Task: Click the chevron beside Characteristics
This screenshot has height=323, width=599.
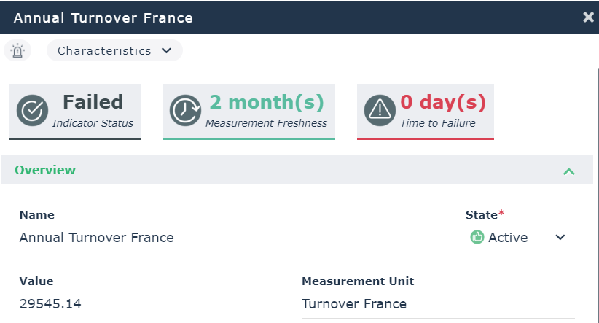Action: (x=166, y=51)
